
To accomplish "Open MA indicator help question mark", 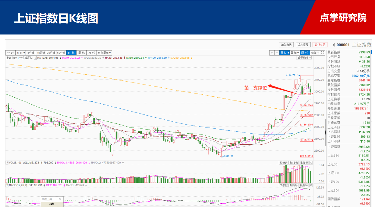I will tap(36, 58).
